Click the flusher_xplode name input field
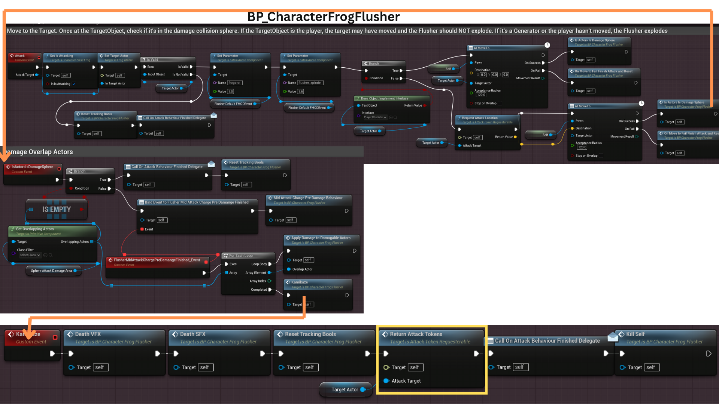719x404 pixels. (x=310, y=83)
